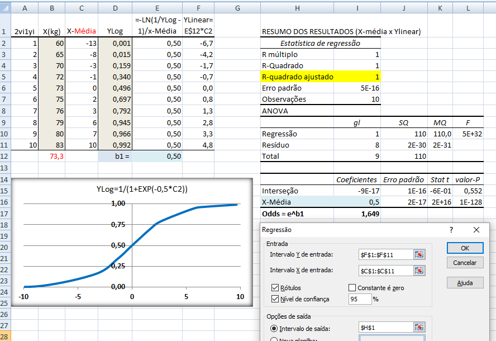This screenshot has height=341, width=496.
Task: Select cell with 'RESUMO DOS RESULTADOS' heading
Action: coord(341,31)
